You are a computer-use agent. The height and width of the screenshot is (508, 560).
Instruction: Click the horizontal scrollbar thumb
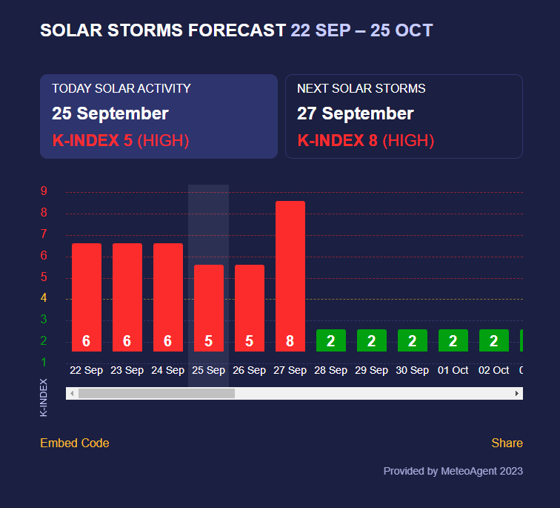coord(156,394)
